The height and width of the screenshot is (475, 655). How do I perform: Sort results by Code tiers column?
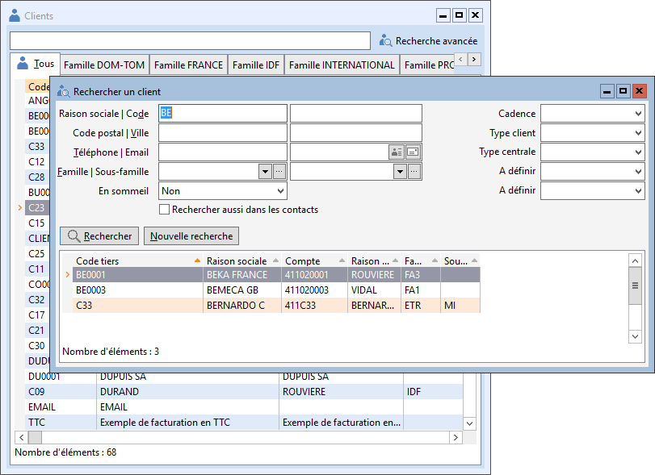click(x=138, y=260)
